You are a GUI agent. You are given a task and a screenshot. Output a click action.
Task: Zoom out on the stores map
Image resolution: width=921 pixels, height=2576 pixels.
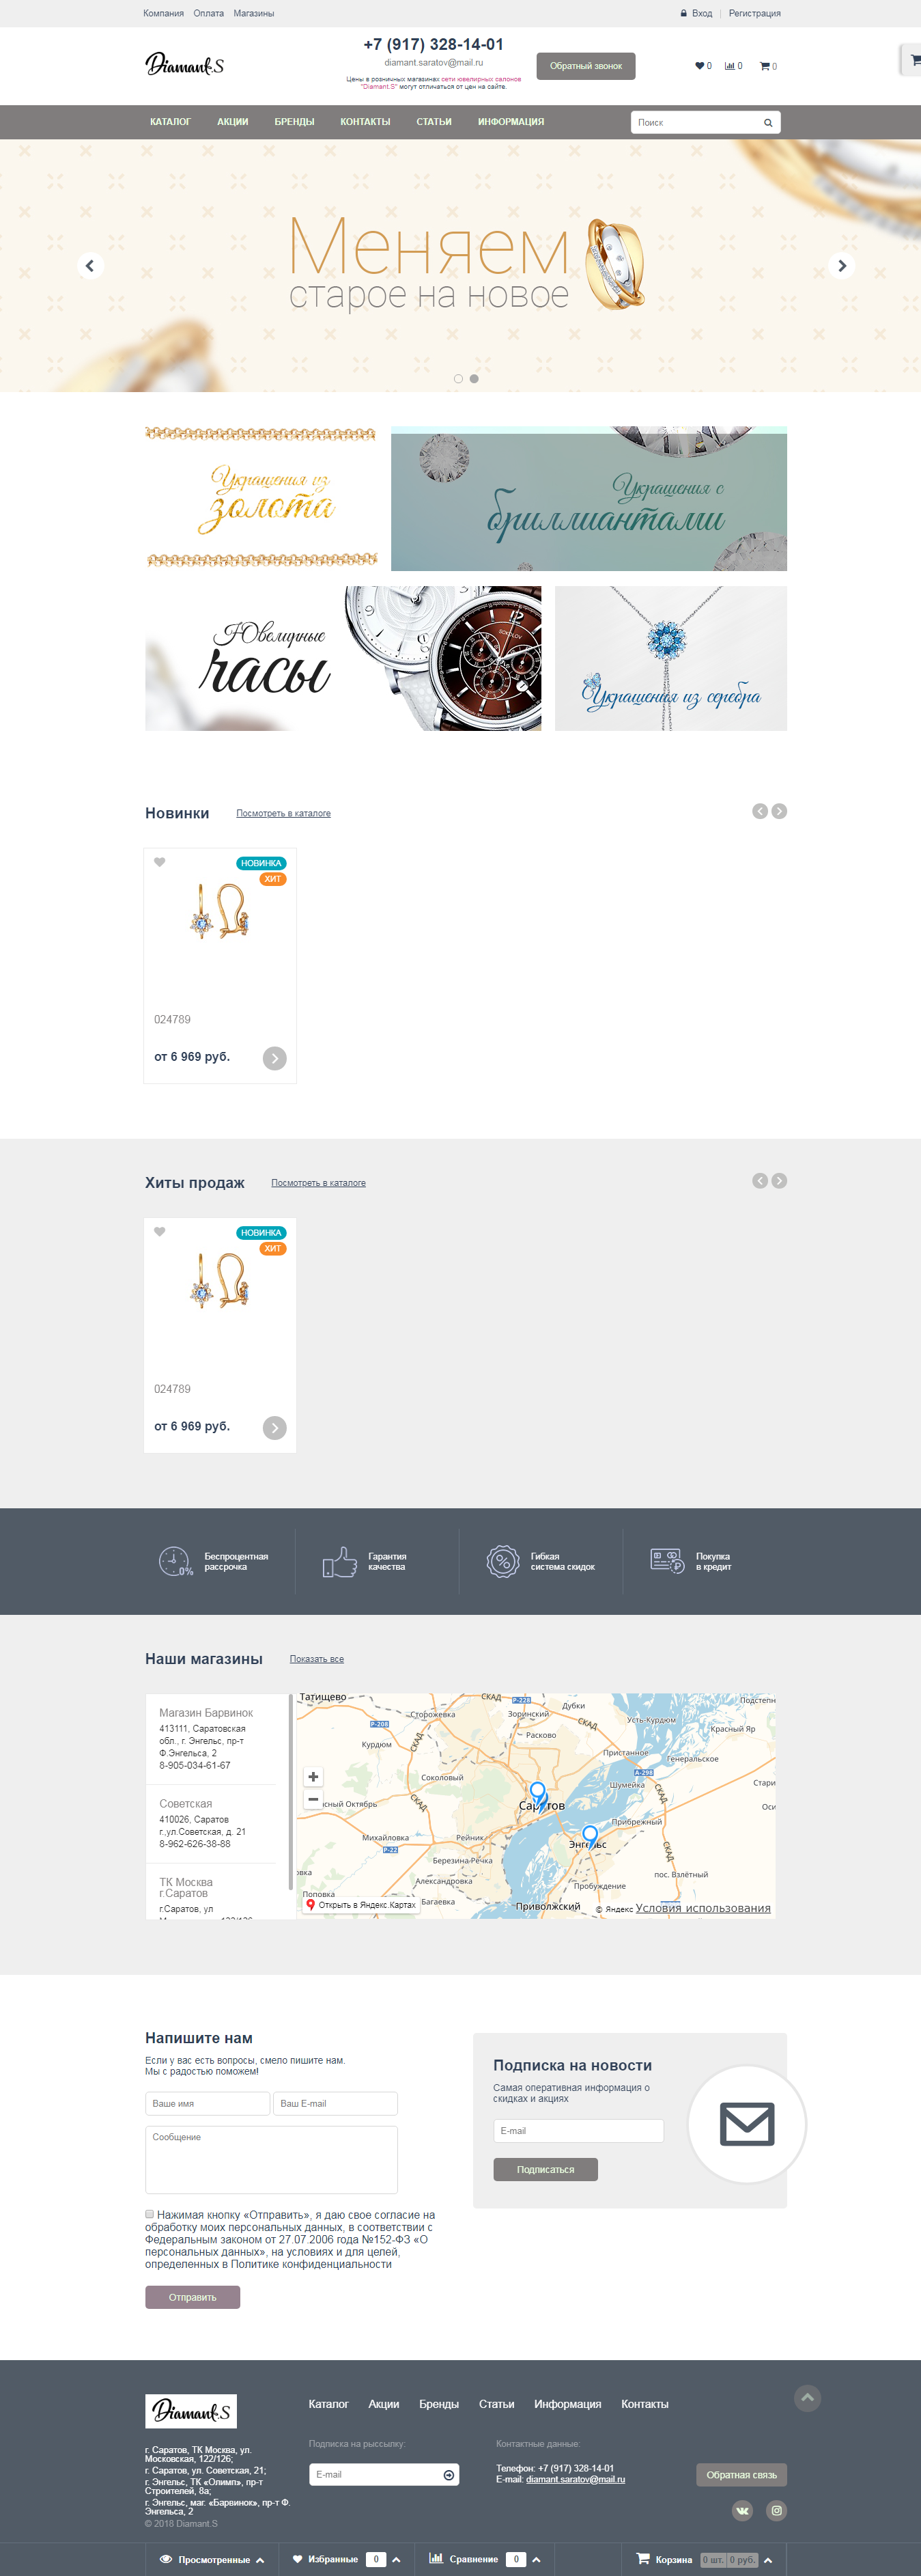(x=313, y=1800)
